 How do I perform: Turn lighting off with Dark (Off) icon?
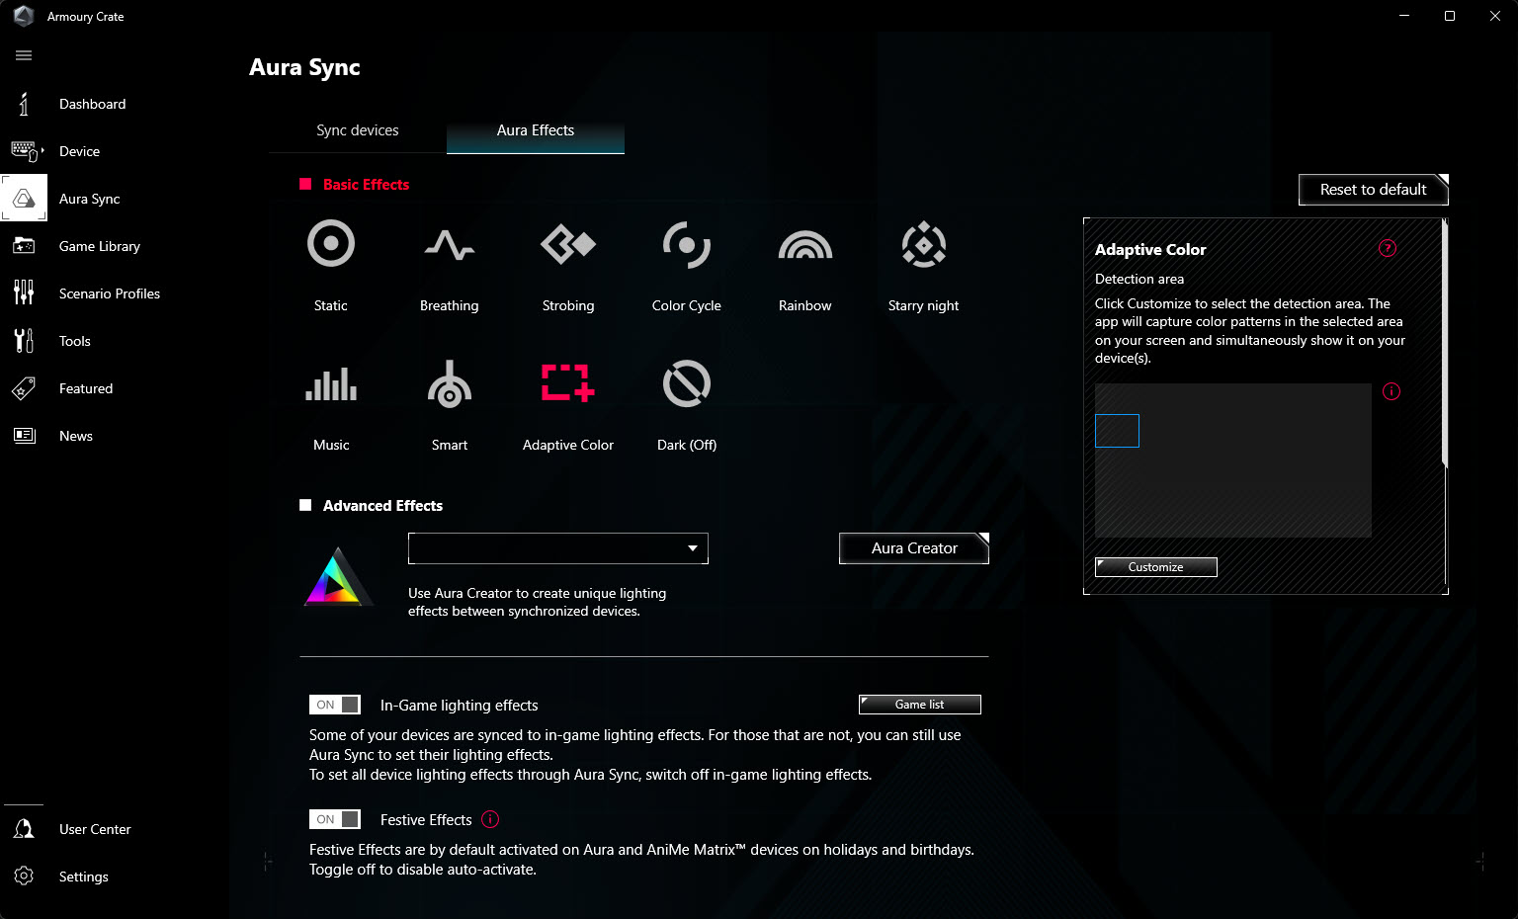coord(687,383)
